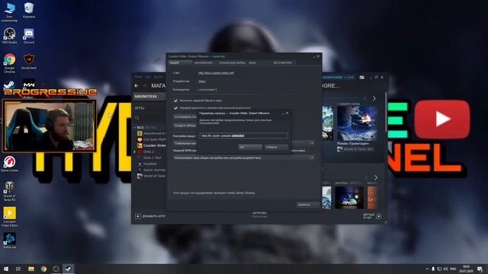
Task: Close the launch options dialog with X
Action: 287,113
